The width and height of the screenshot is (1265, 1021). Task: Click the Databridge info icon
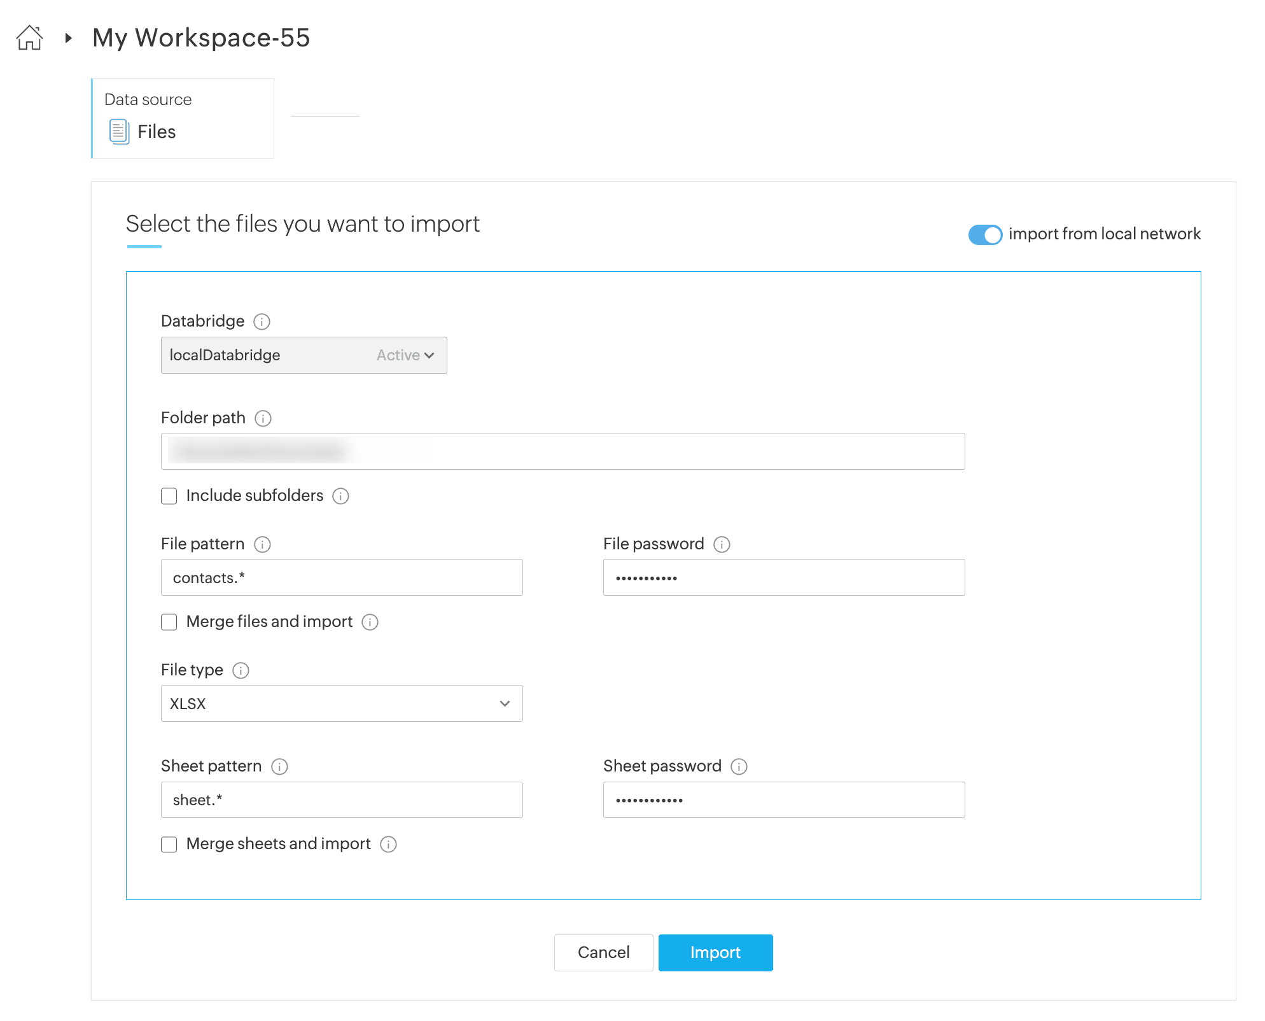(262, 321)
